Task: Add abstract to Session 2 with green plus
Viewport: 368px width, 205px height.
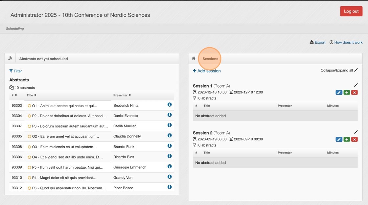Action: (347, 139)
